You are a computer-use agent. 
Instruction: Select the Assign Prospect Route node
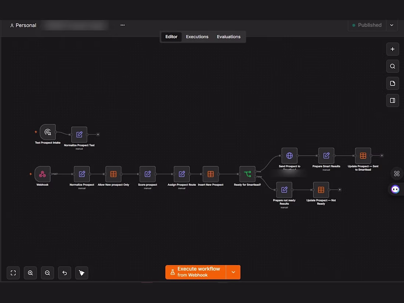click(182, 174)
